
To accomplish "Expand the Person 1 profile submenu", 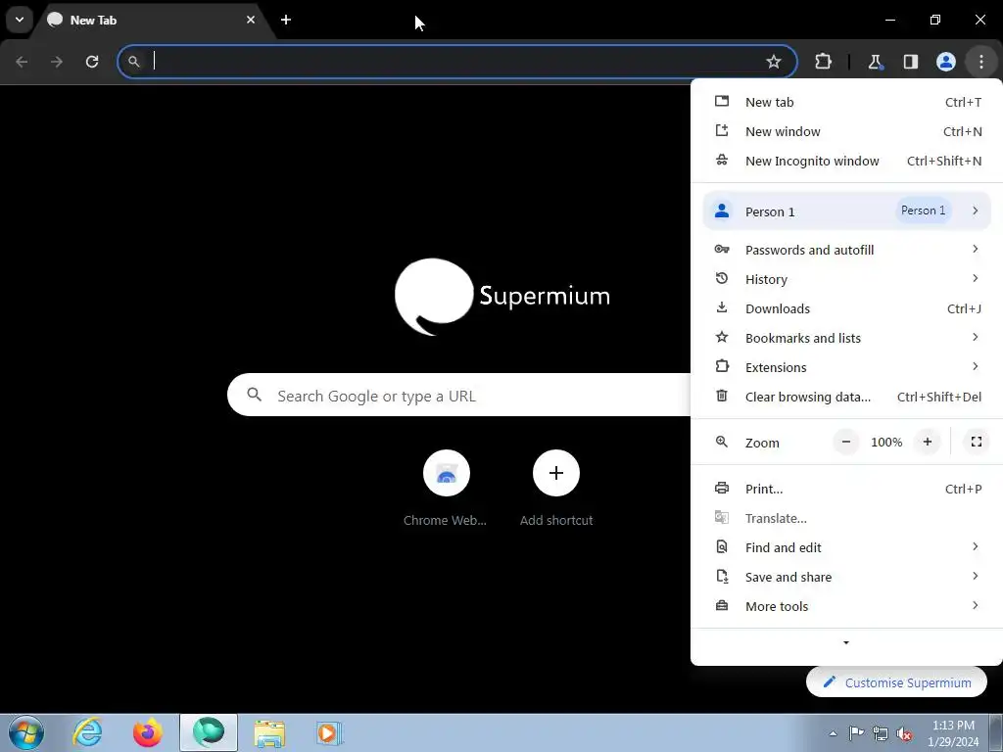I will tap(847, 211).
